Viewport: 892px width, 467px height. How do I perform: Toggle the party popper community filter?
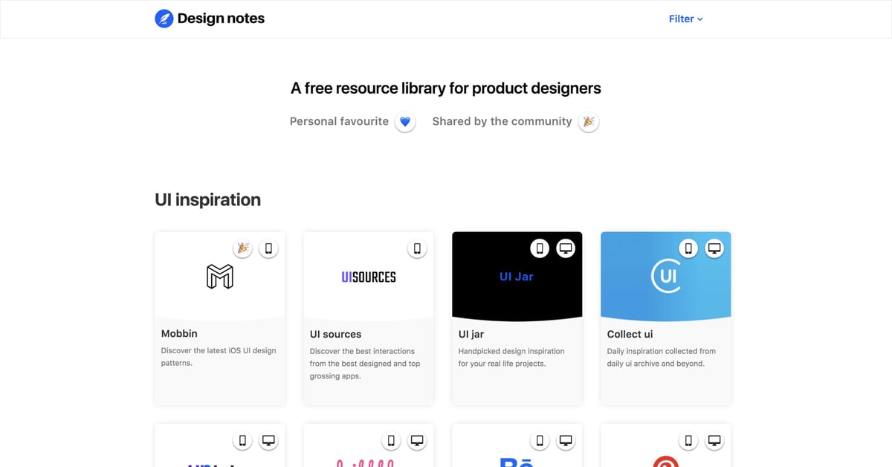pyautogui.click(x=589, y=121)
